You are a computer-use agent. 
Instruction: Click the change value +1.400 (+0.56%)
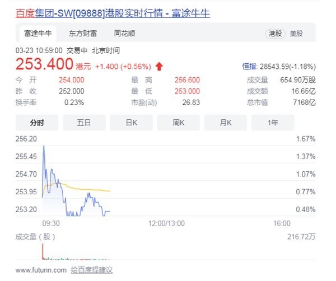[x=123, y=67]
